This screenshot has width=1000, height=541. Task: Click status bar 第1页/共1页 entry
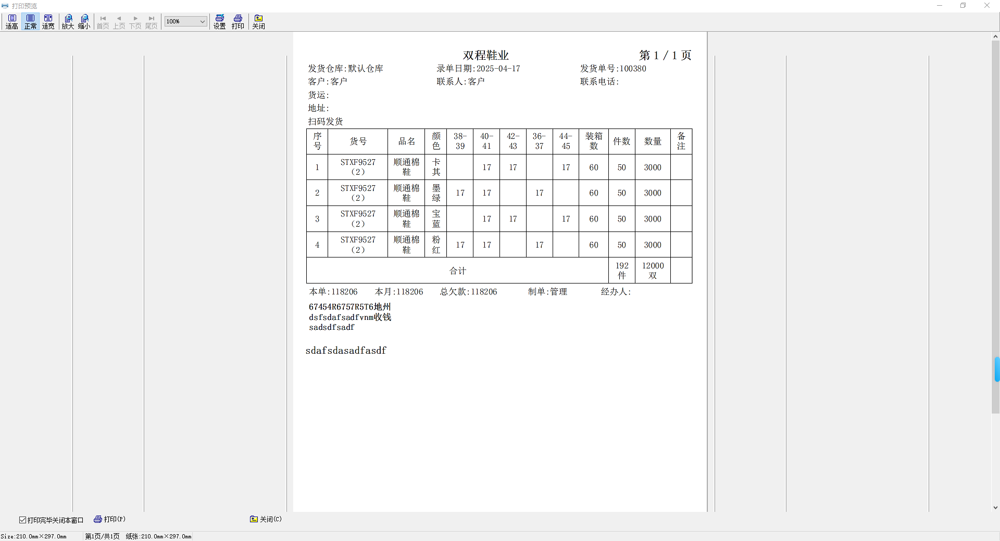click(x=102, y=536)
